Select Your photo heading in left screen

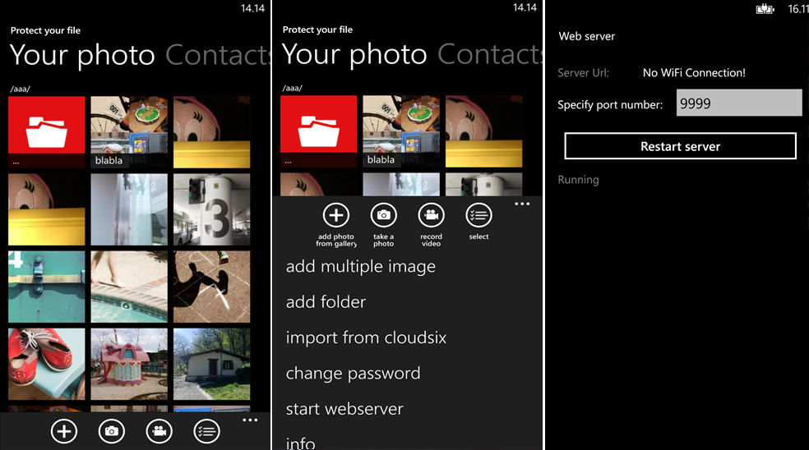point(82,55)
